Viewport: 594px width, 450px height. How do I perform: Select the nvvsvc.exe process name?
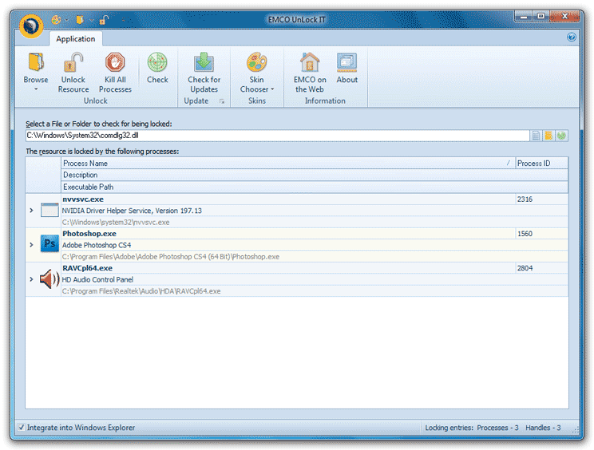(x=83, y=199)
